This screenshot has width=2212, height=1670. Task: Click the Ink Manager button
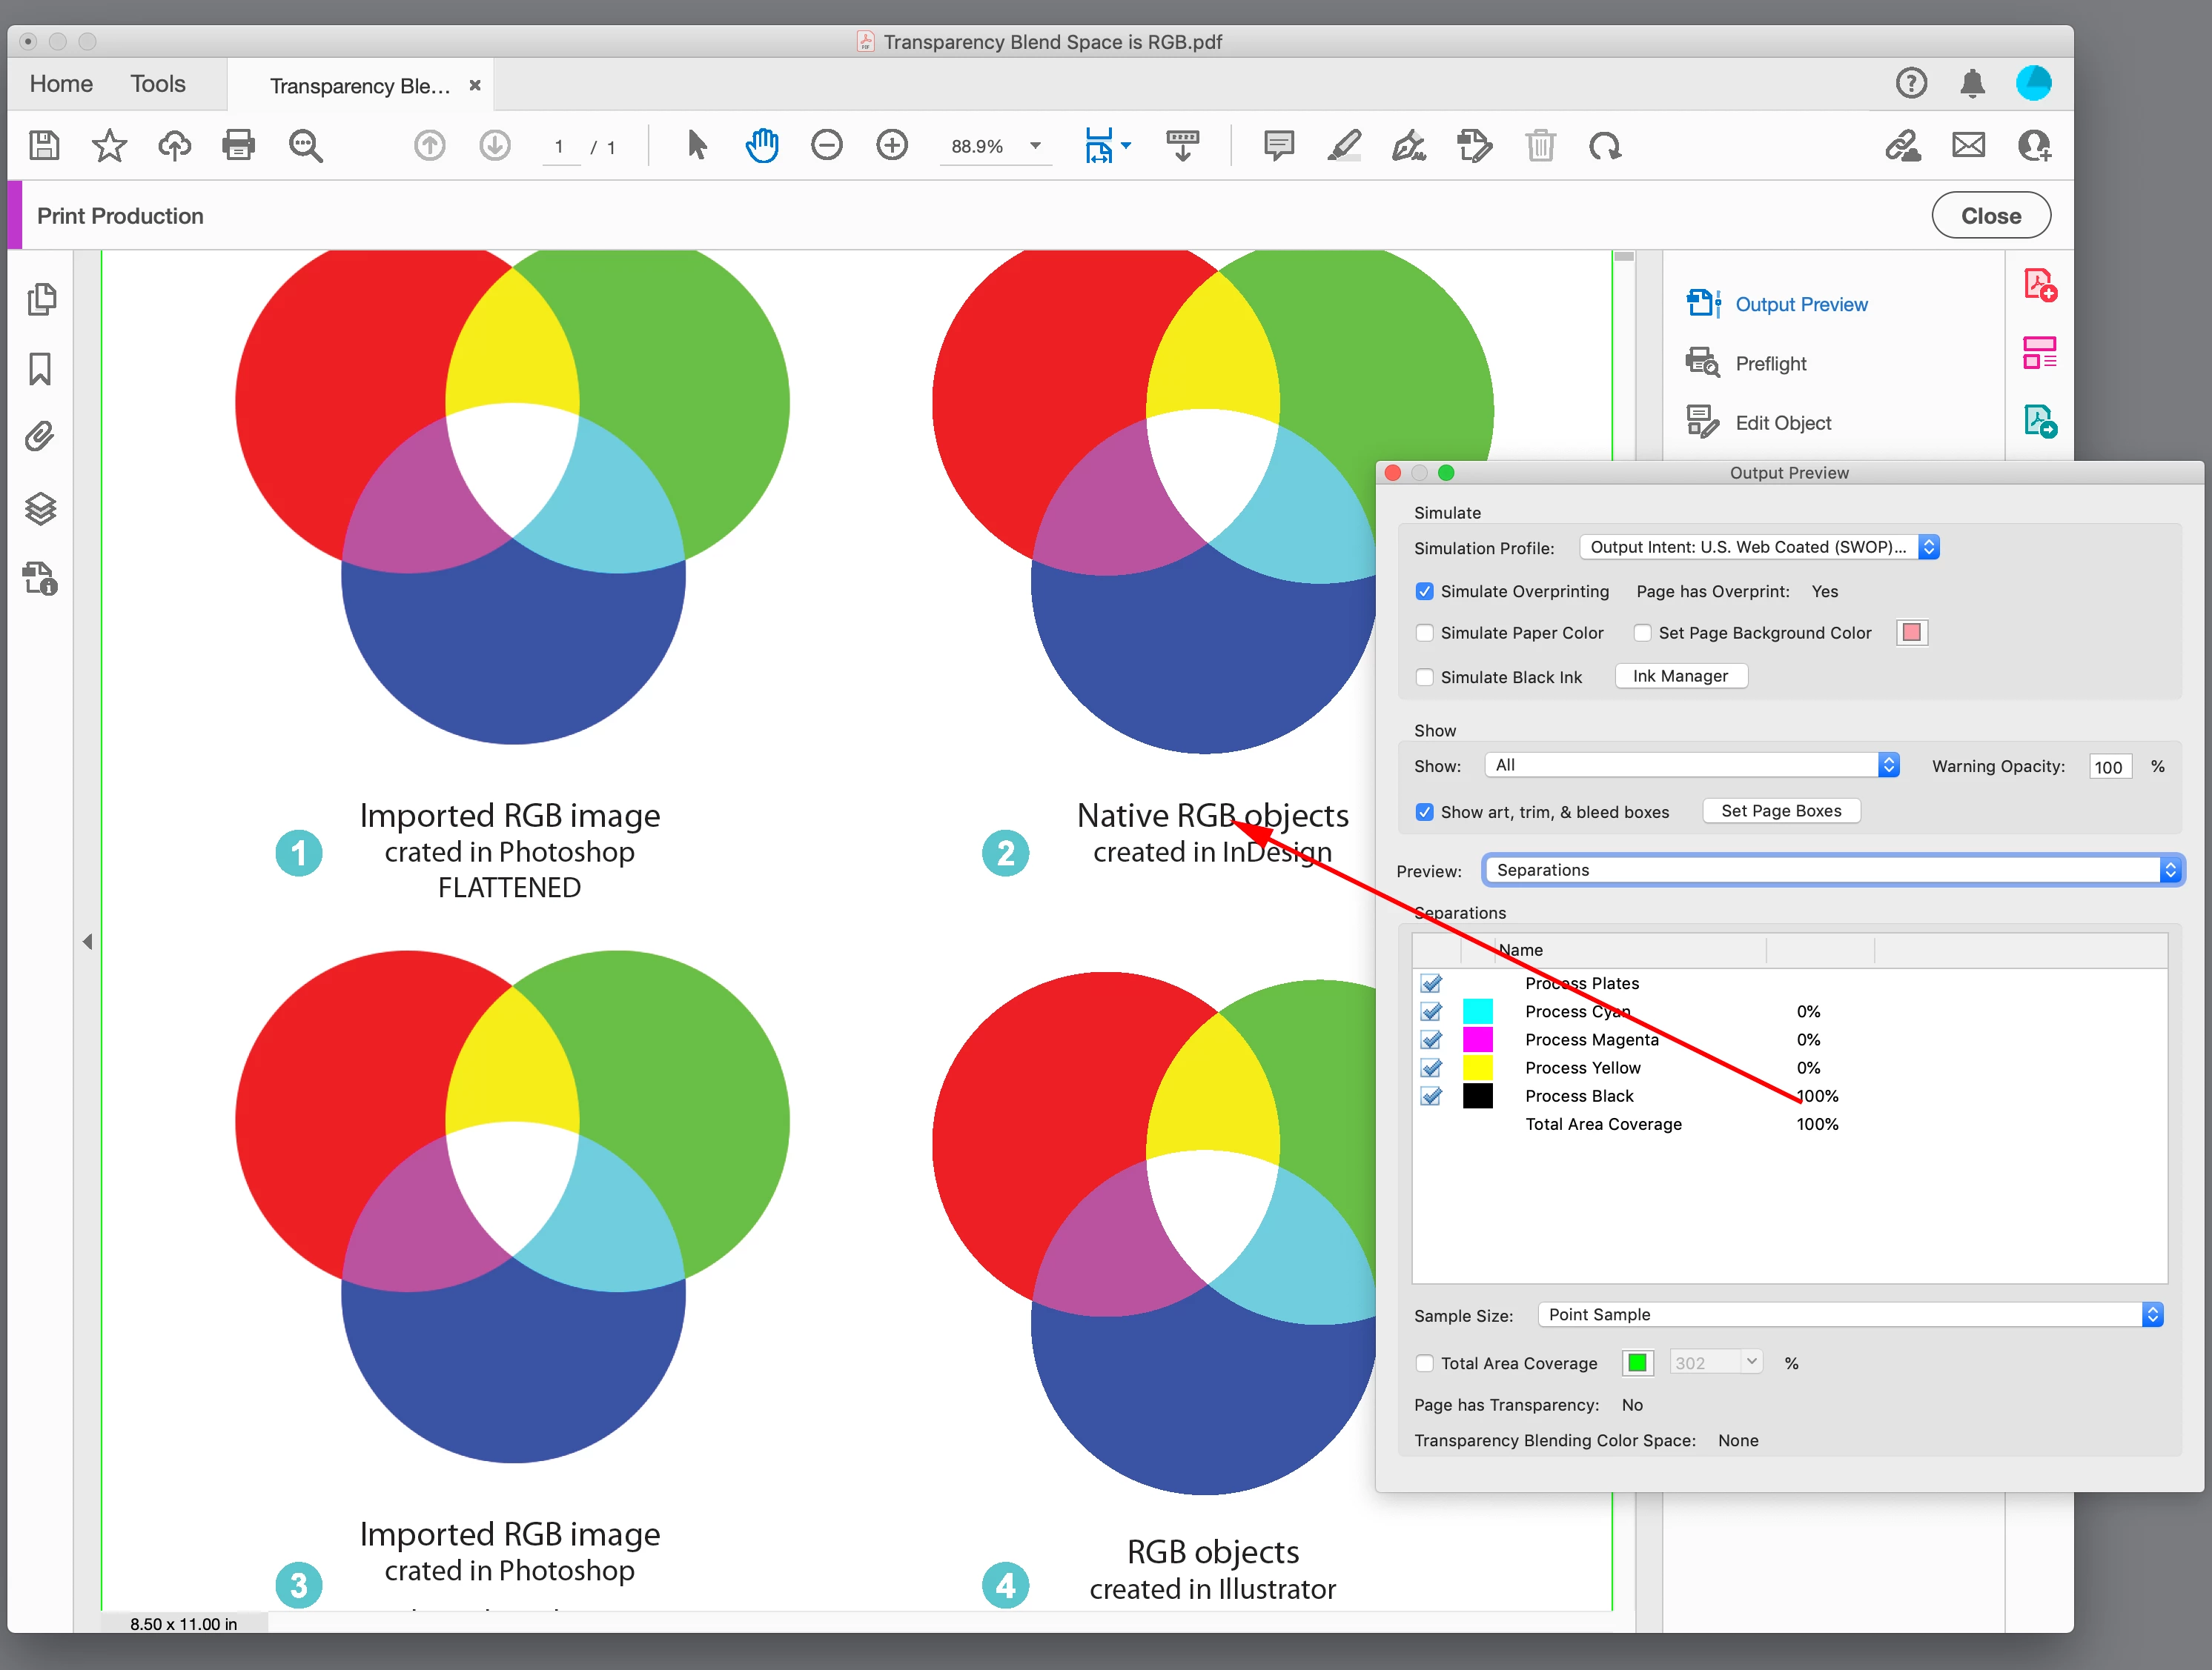[x=1680, y=676]
